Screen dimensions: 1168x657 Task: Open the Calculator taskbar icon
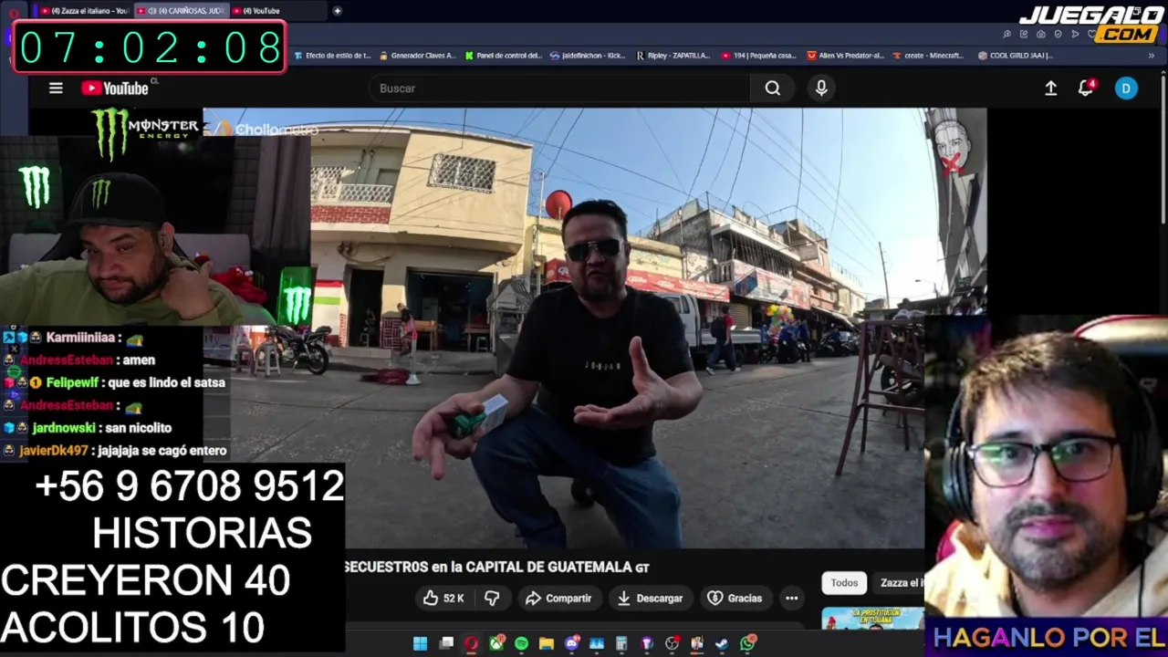[x=622, y=644]
